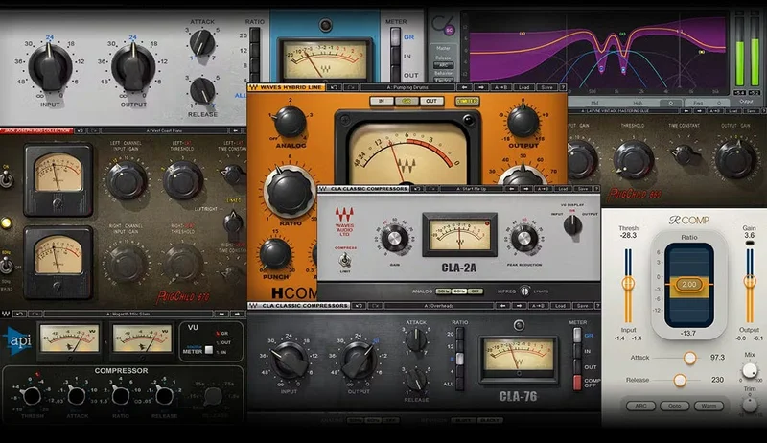The height and width of the screenshot is (443, 767).
Task: Click the RComp ARC button
Action: (x=640, y=406)
